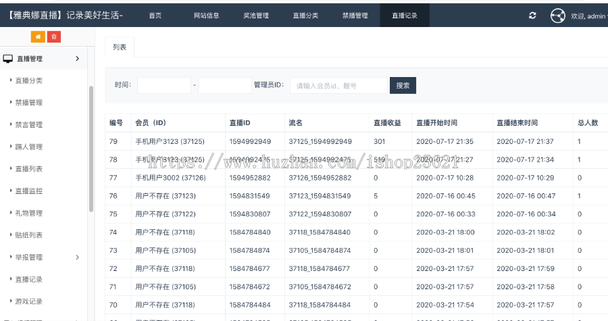Click the red trash icon button
Viewport: 608px width, 321px height.
point(54,36)
